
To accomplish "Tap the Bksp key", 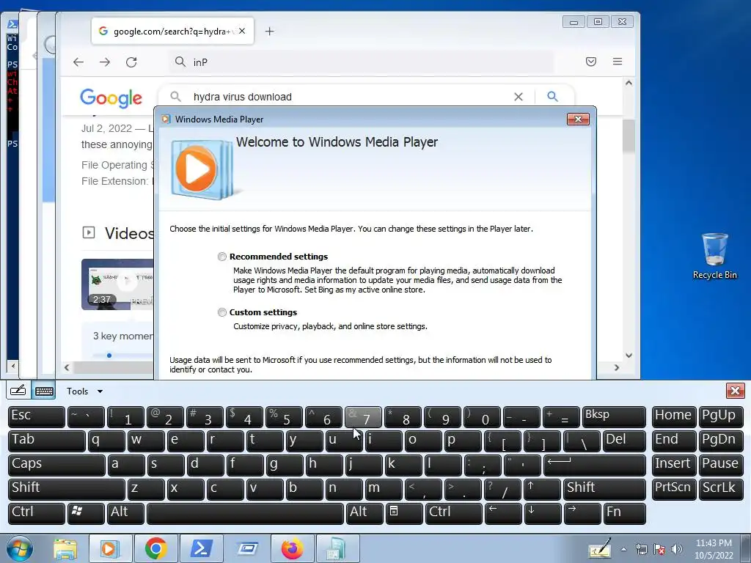I will tap(614, 416).
